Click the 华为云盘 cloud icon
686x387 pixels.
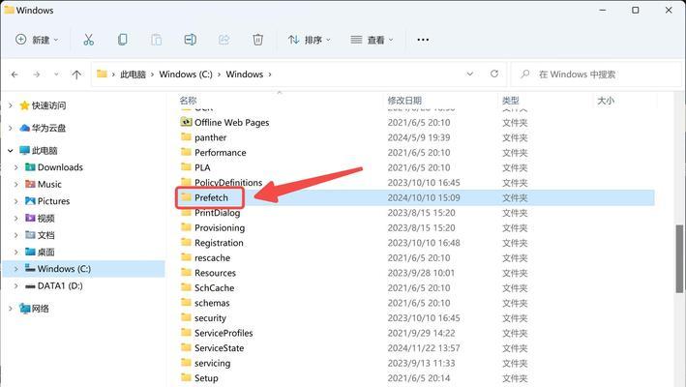coord(25,128)
